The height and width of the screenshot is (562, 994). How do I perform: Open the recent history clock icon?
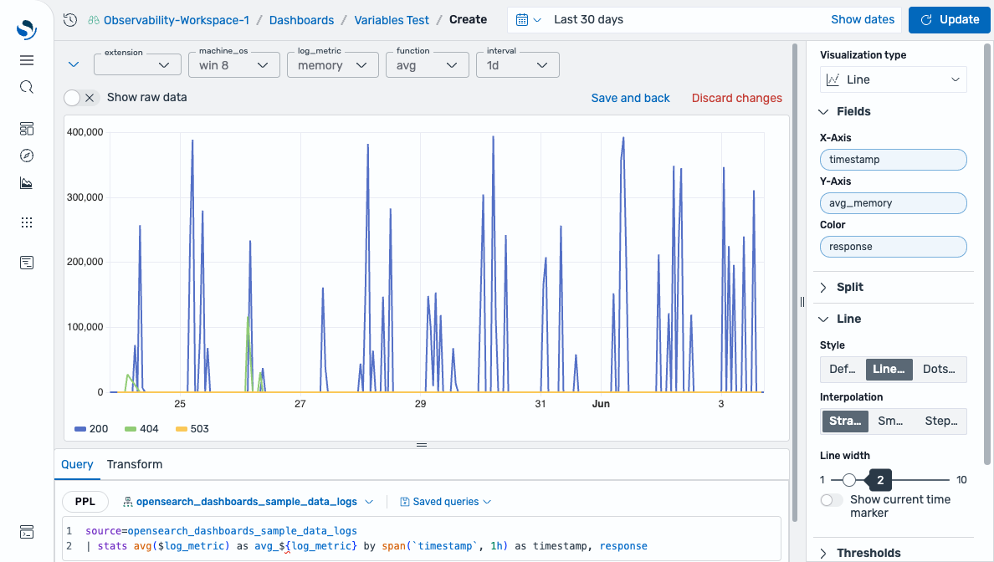[70, 19]
